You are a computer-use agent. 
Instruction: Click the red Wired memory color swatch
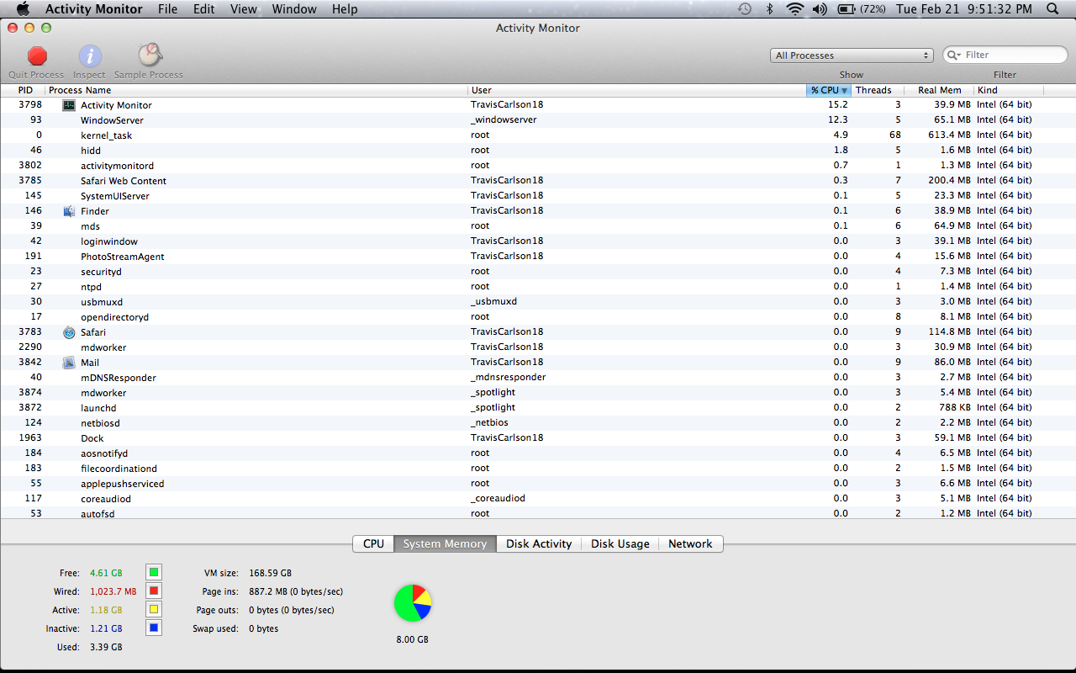[x=154, y=591]
